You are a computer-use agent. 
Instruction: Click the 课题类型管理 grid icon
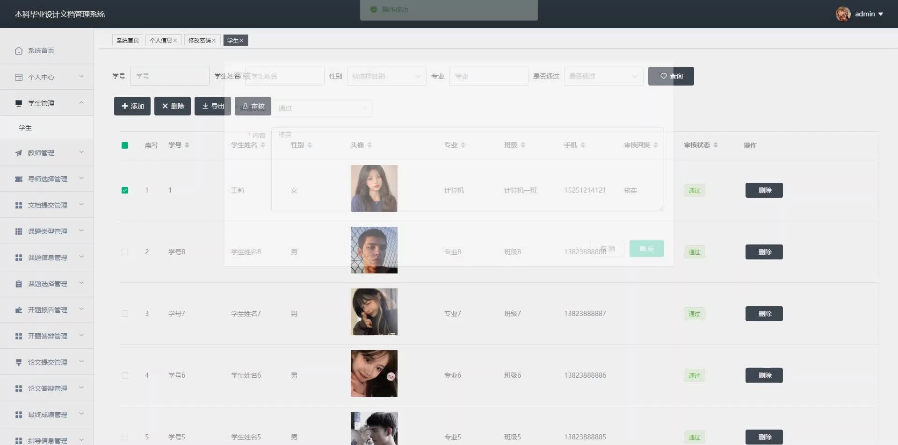click(19, 231)
